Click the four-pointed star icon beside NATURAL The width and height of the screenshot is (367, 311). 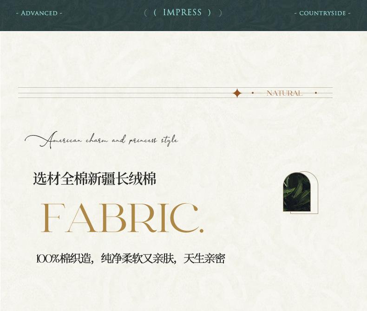[x=237, y=93]
